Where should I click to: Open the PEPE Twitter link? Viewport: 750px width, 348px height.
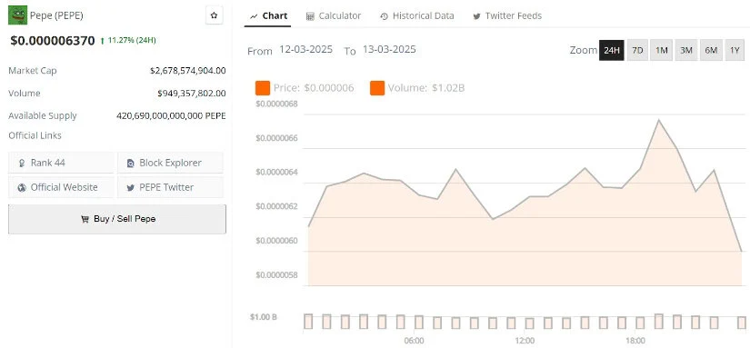pos(170,187)
